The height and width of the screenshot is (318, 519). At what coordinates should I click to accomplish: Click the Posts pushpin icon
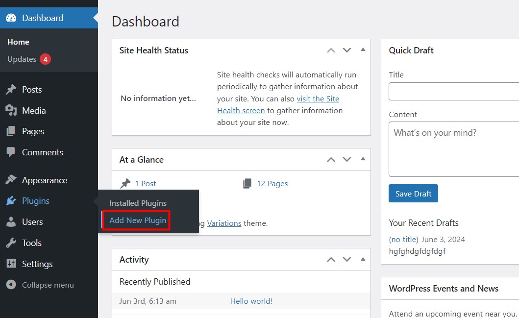click(x=11, y=89)
